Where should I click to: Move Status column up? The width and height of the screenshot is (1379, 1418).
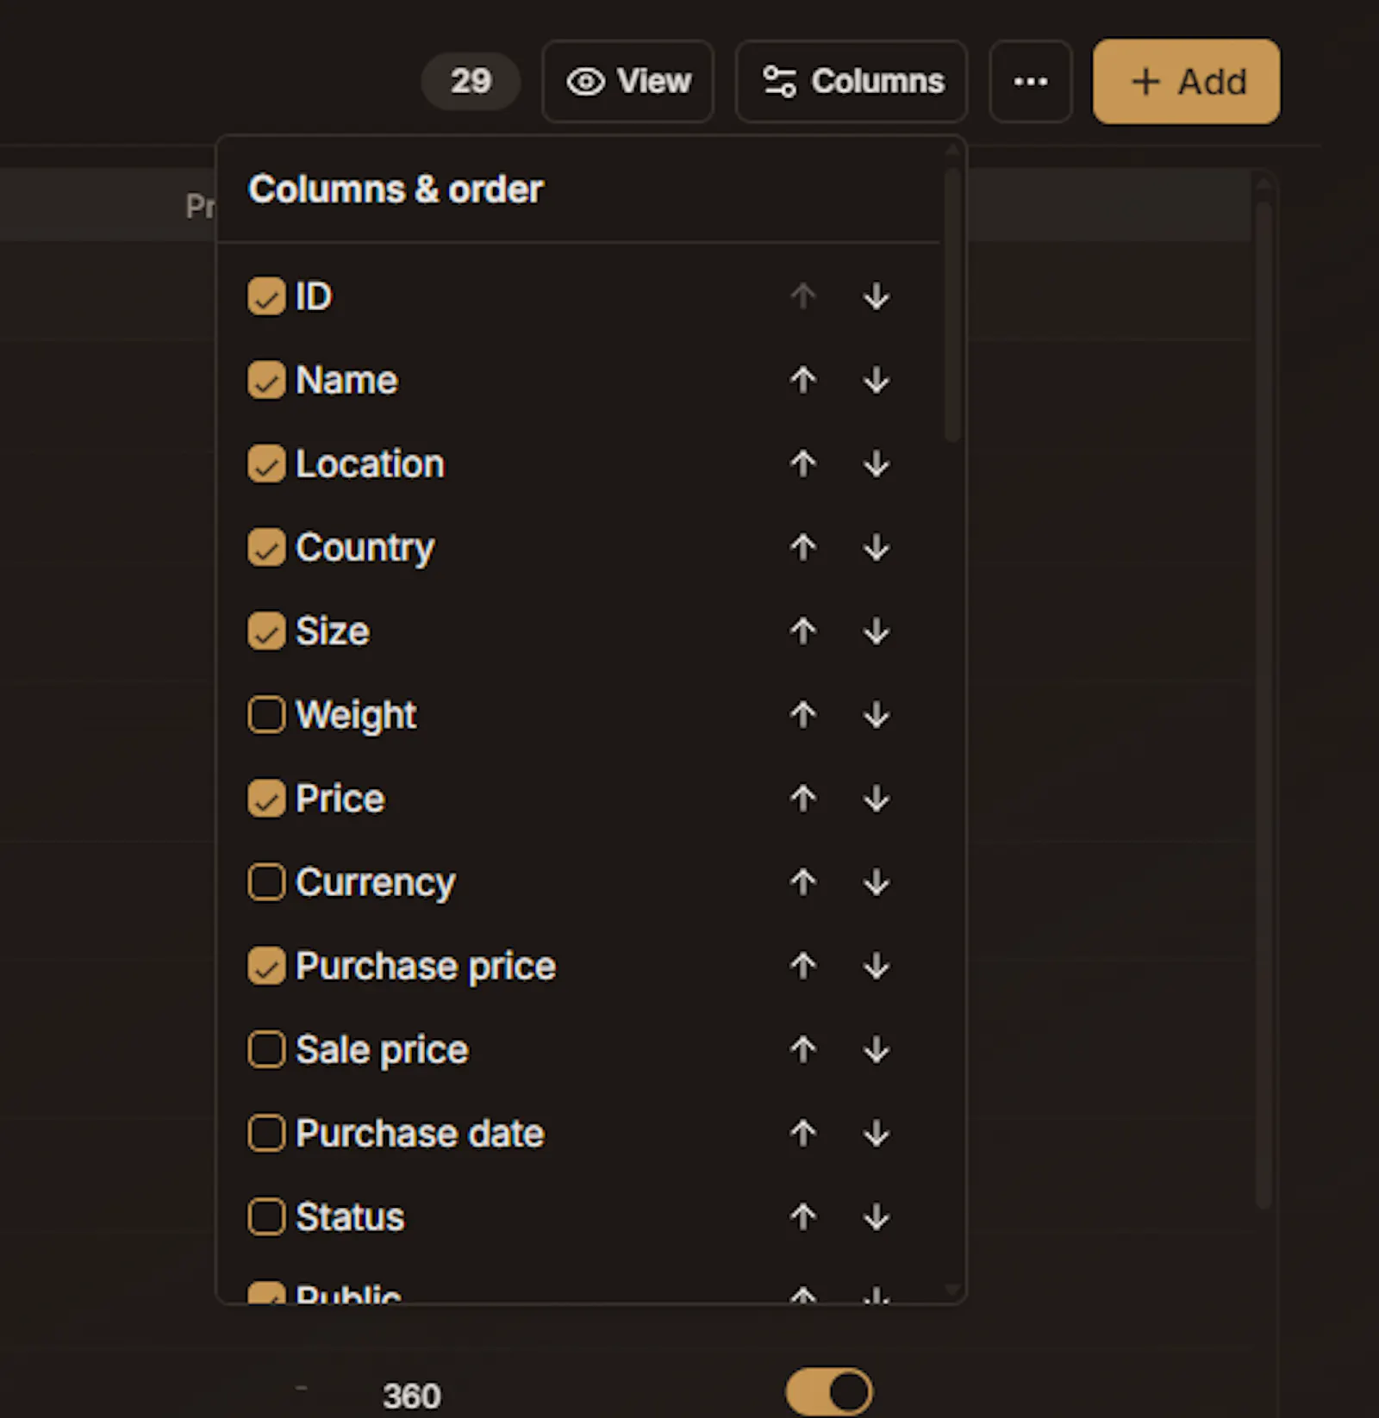tap(803, 1216)
